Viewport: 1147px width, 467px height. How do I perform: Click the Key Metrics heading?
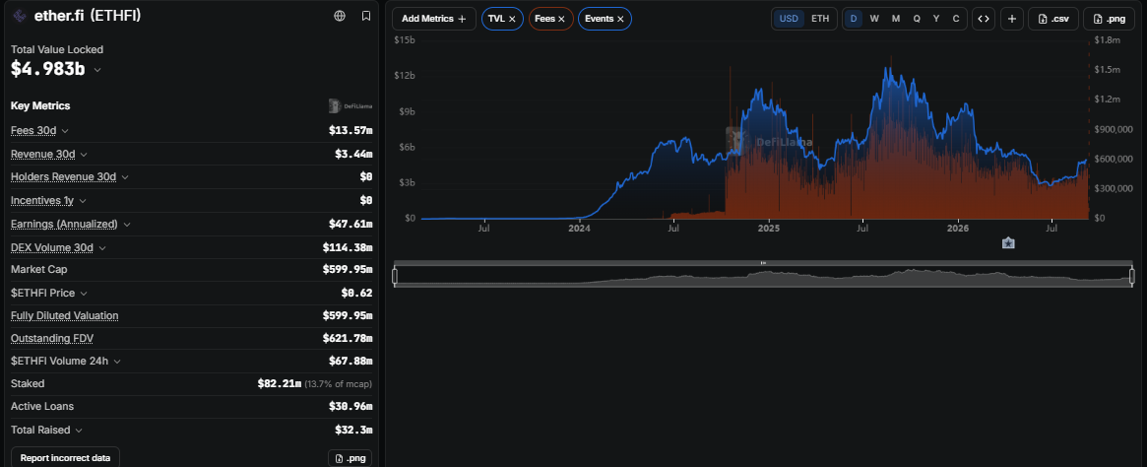tap(40, 106)
